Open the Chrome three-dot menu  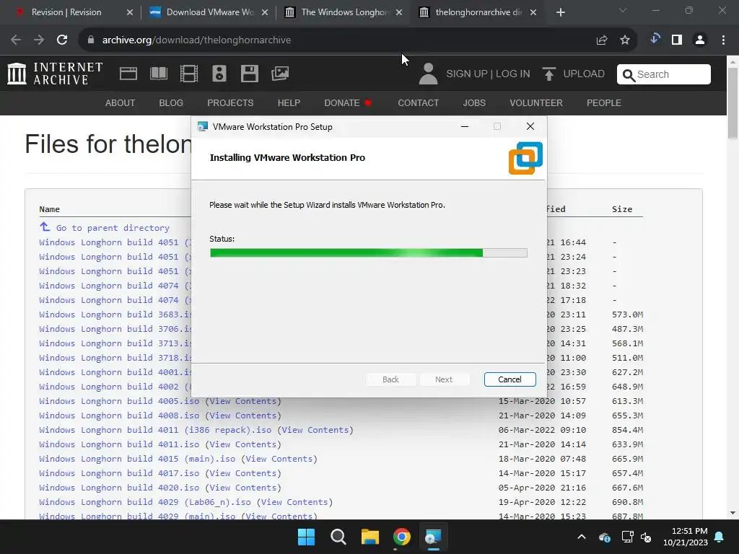(723, 40)
